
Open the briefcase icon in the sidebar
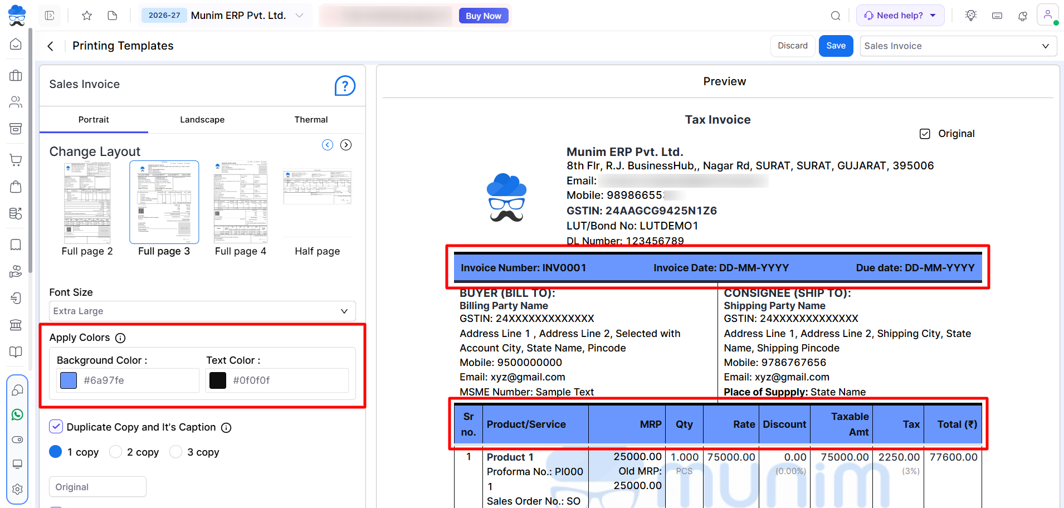click(x=16, y=75)
